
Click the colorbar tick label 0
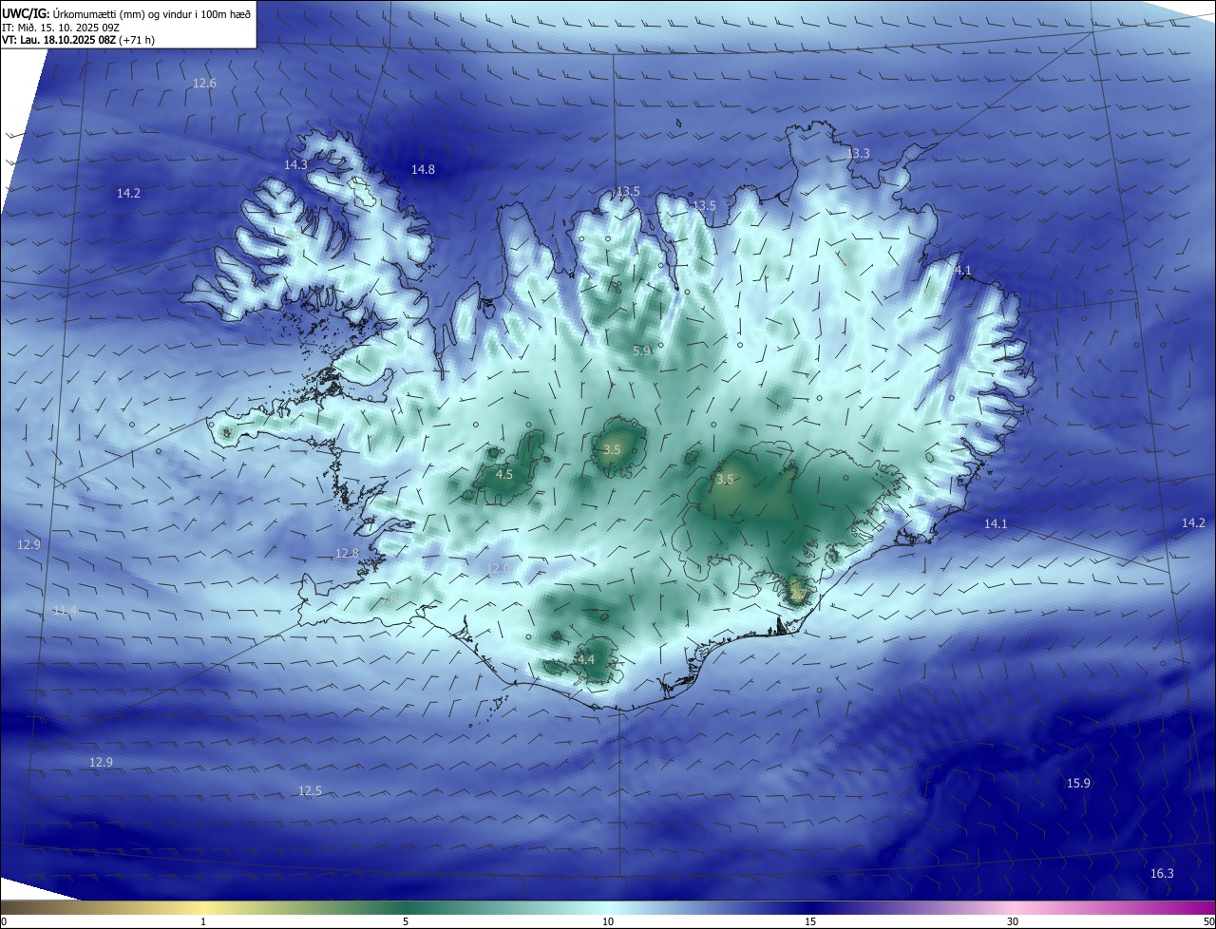click(x=4, y=922)
